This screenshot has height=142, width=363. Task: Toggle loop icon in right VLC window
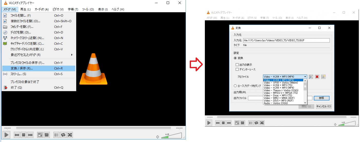point(256,123)
